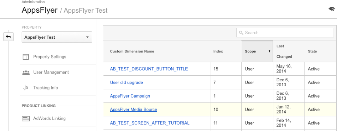Image resolution: width=337 pixels, height=131 pixels.
Task: Click the Property Settings layout icon
Action: pos(25,57)
